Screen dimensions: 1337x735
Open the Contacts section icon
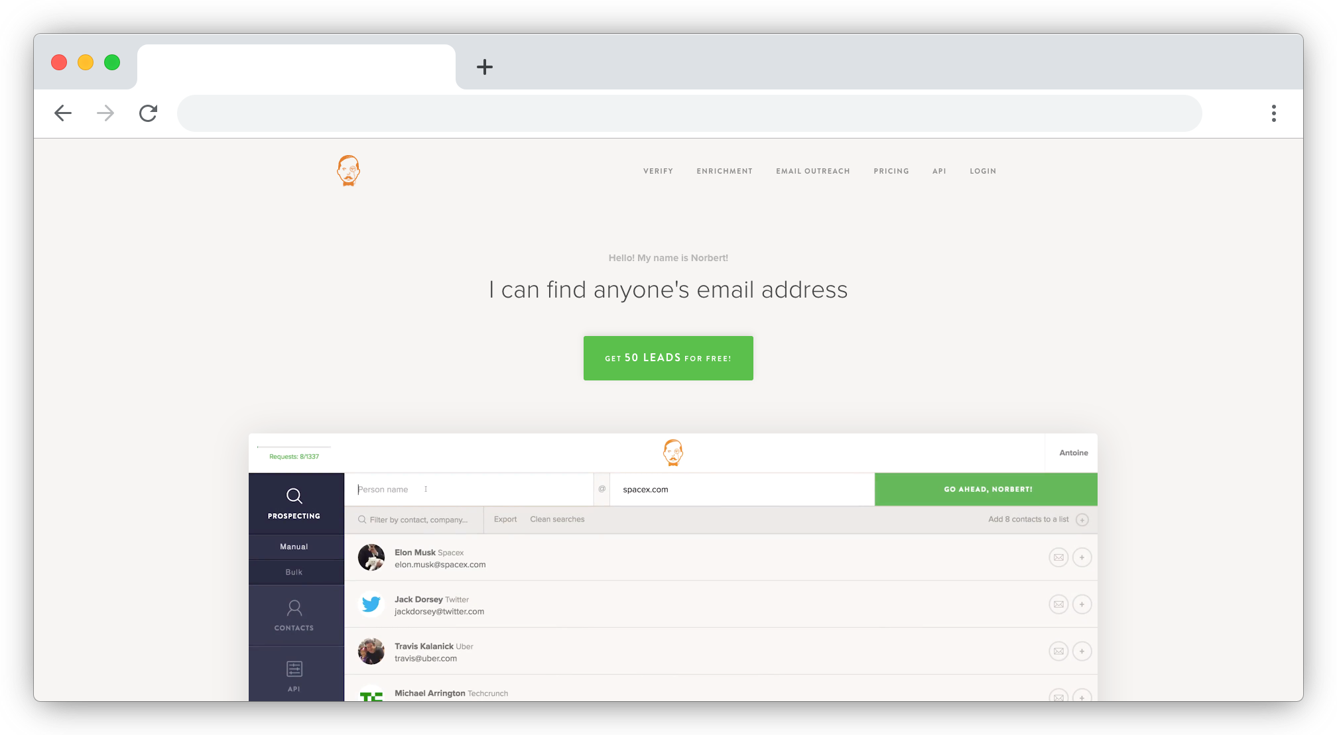point(294,608)
